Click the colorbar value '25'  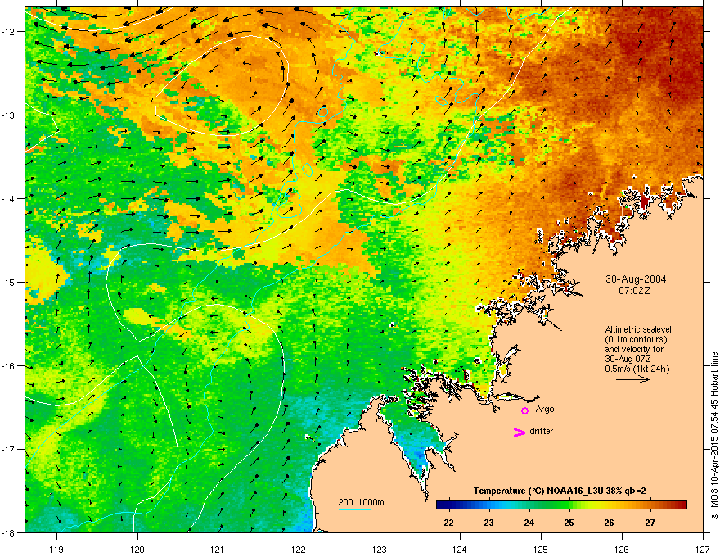pos(569,523)
